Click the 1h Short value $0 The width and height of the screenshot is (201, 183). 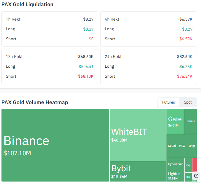click(x=91, y=39)
